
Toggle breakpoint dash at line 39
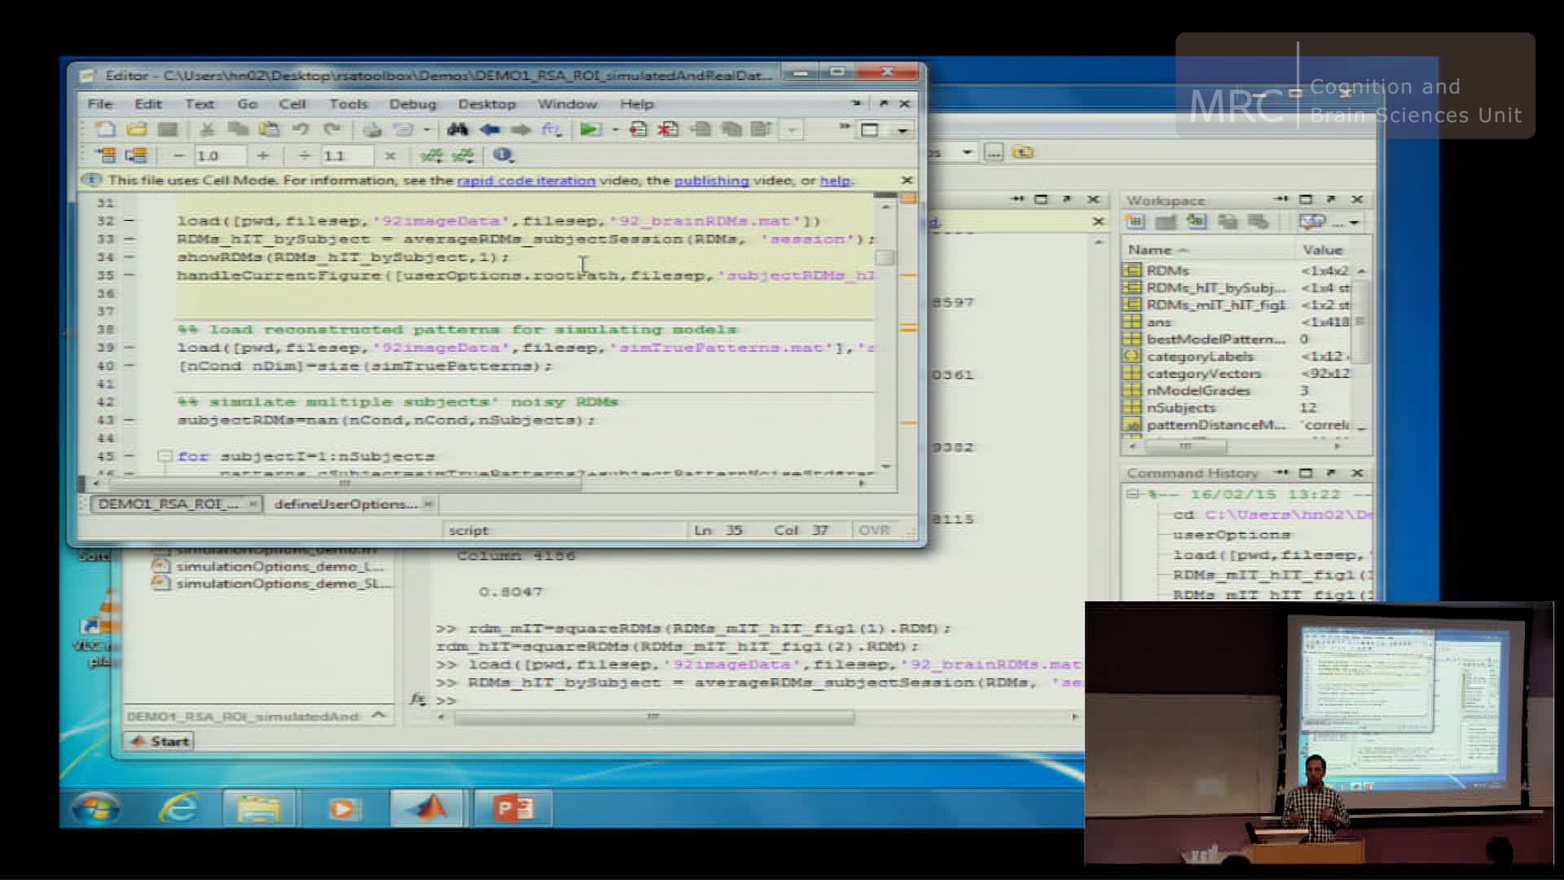click(129, 348)
